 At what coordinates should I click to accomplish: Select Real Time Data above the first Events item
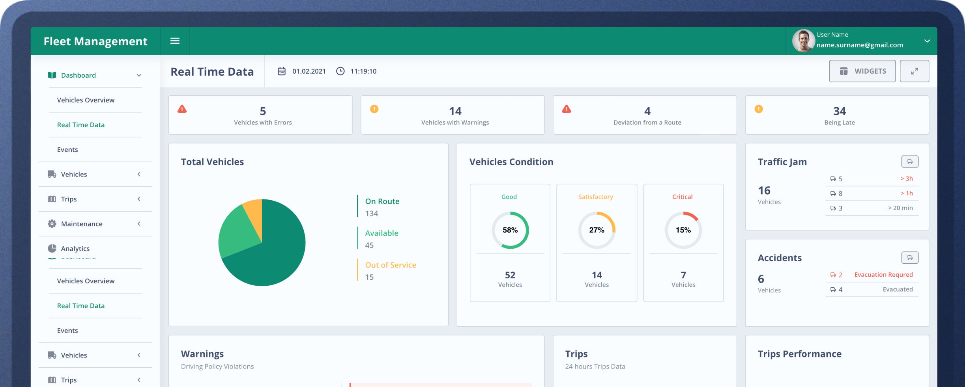[81, 125]
